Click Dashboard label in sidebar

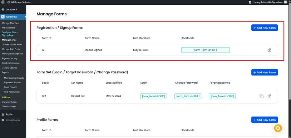pyautogui.click(x=11, y=9)
